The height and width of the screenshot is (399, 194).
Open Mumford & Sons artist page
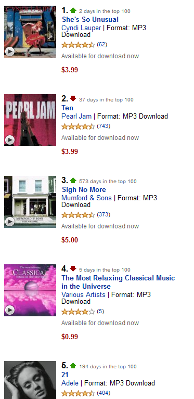[x=86, y=198]
